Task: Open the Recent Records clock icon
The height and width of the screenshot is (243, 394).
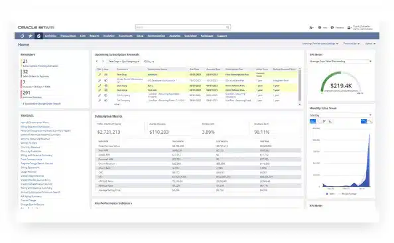Action: (22, 36)
